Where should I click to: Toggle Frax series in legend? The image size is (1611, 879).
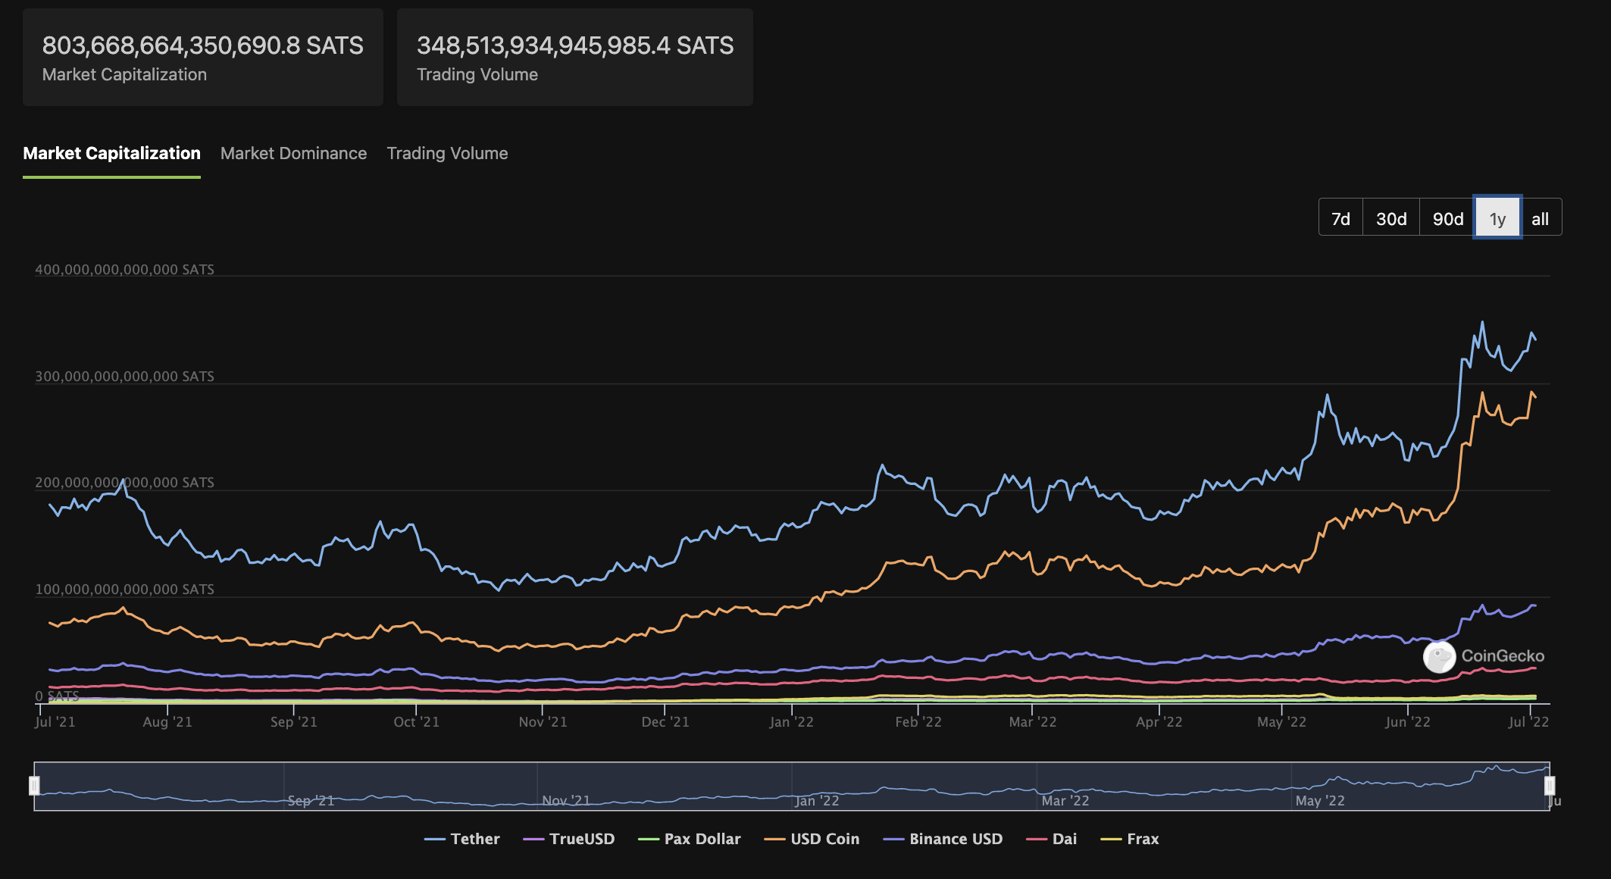tap(1129, 839)
